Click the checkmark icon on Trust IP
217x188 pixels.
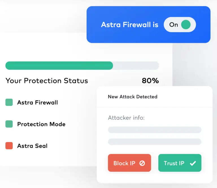[x=193, y=163]
